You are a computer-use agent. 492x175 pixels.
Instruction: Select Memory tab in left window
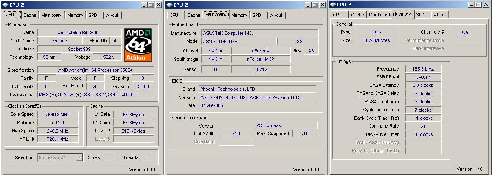(x=75, y=15)
